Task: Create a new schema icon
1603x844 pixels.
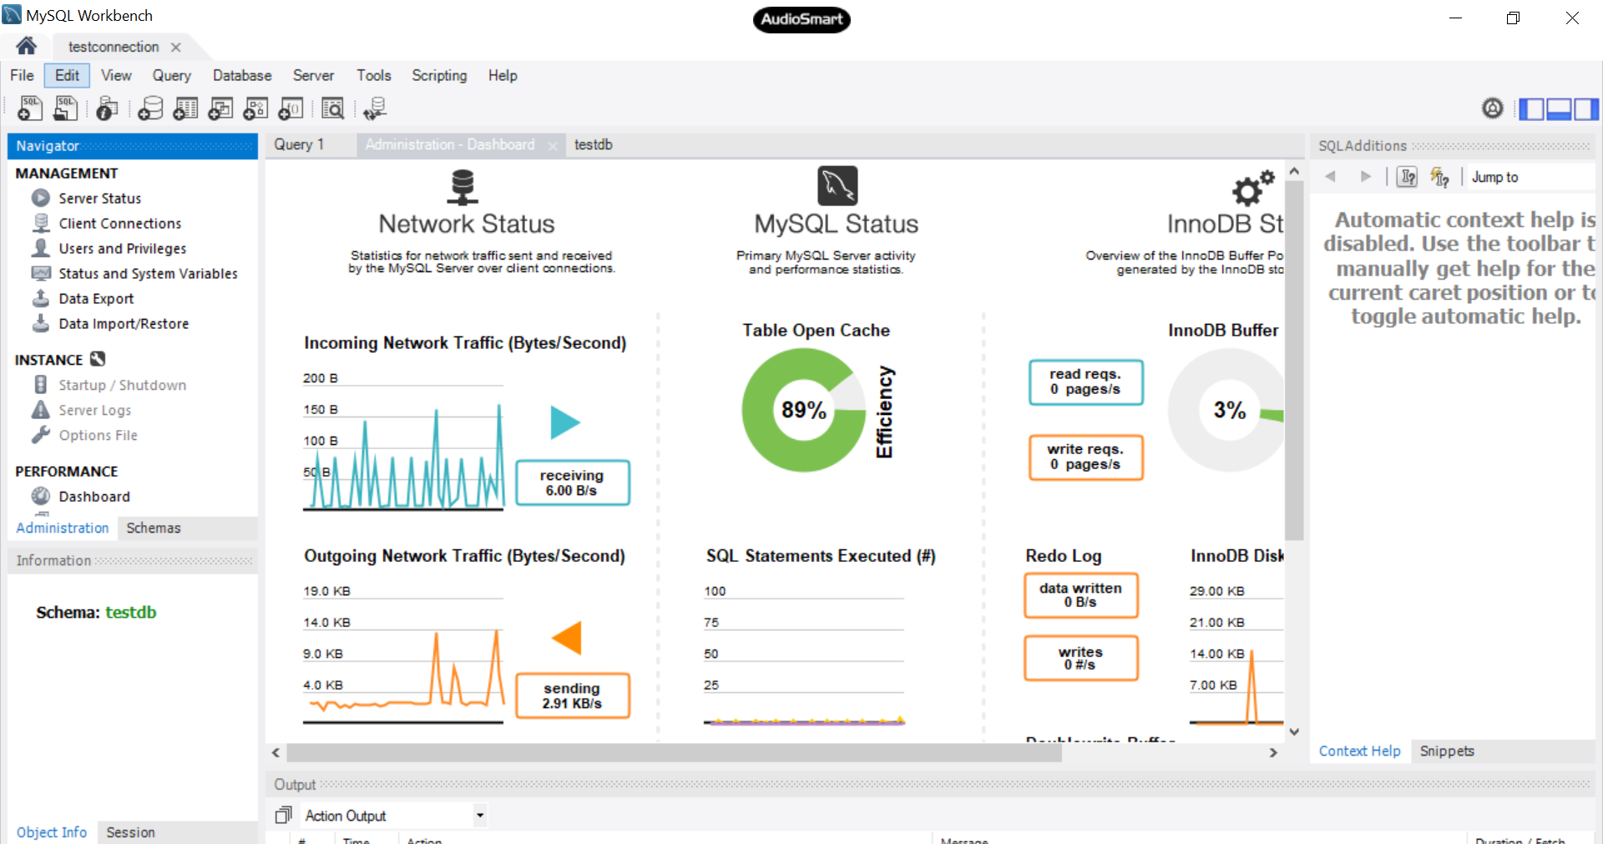Action: [150, 109]
